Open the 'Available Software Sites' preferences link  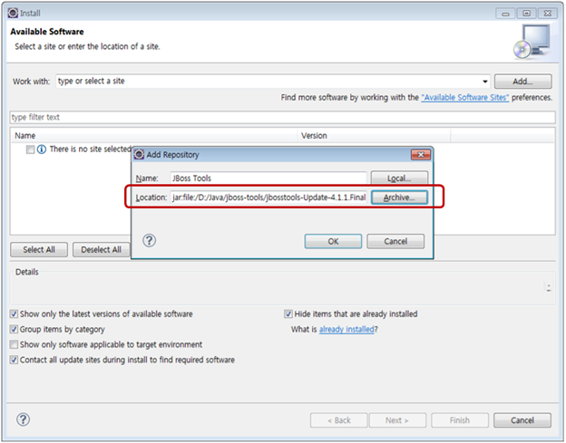[x=464, y=97]
